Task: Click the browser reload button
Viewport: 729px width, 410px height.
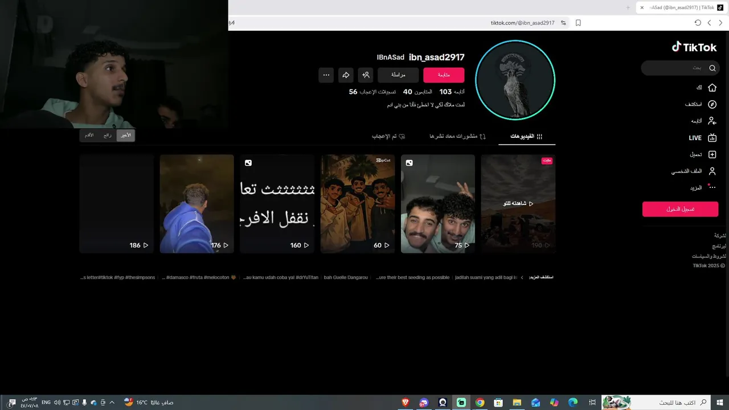Action: coord(698,23)
